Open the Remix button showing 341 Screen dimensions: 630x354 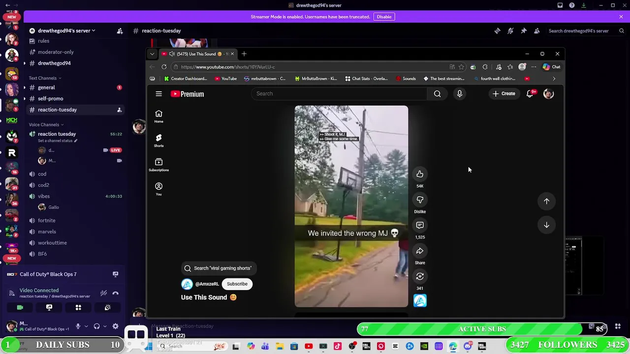point(420,276)
